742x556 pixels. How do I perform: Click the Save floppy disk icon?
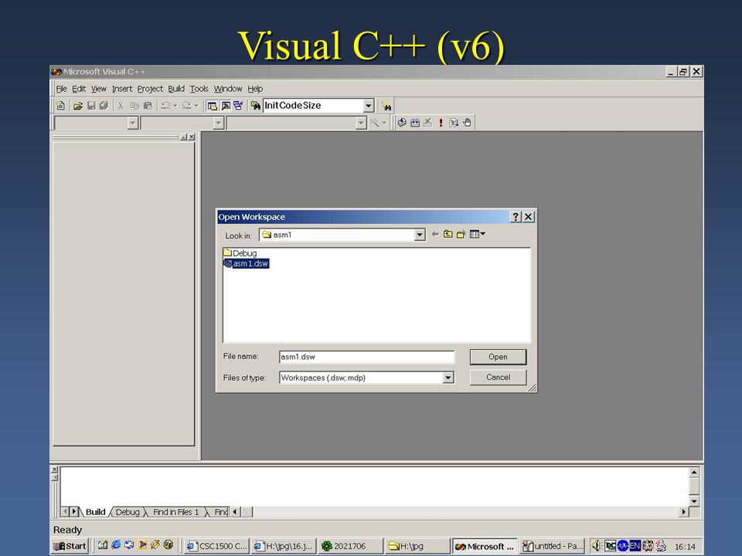point(91,106)
